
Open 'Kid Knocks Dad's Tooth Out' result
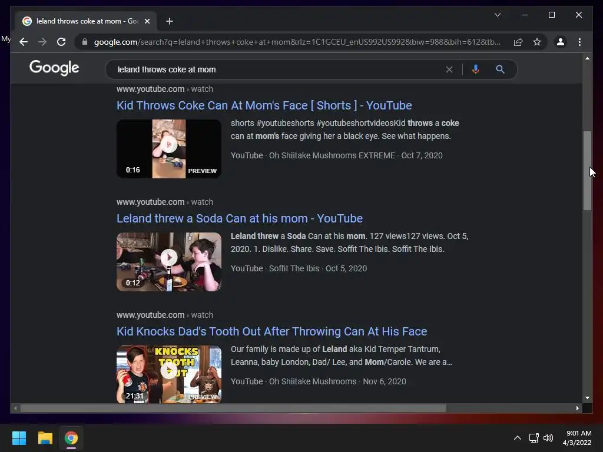(272, 331)
